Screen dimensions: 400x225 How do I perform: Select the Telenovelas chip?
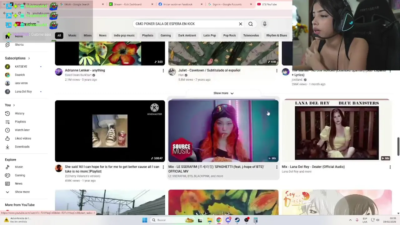251,35
